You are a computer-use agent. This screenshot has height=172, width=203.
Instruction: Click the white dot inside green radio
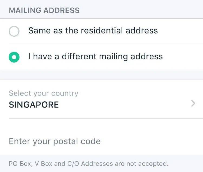coord(14,57)
